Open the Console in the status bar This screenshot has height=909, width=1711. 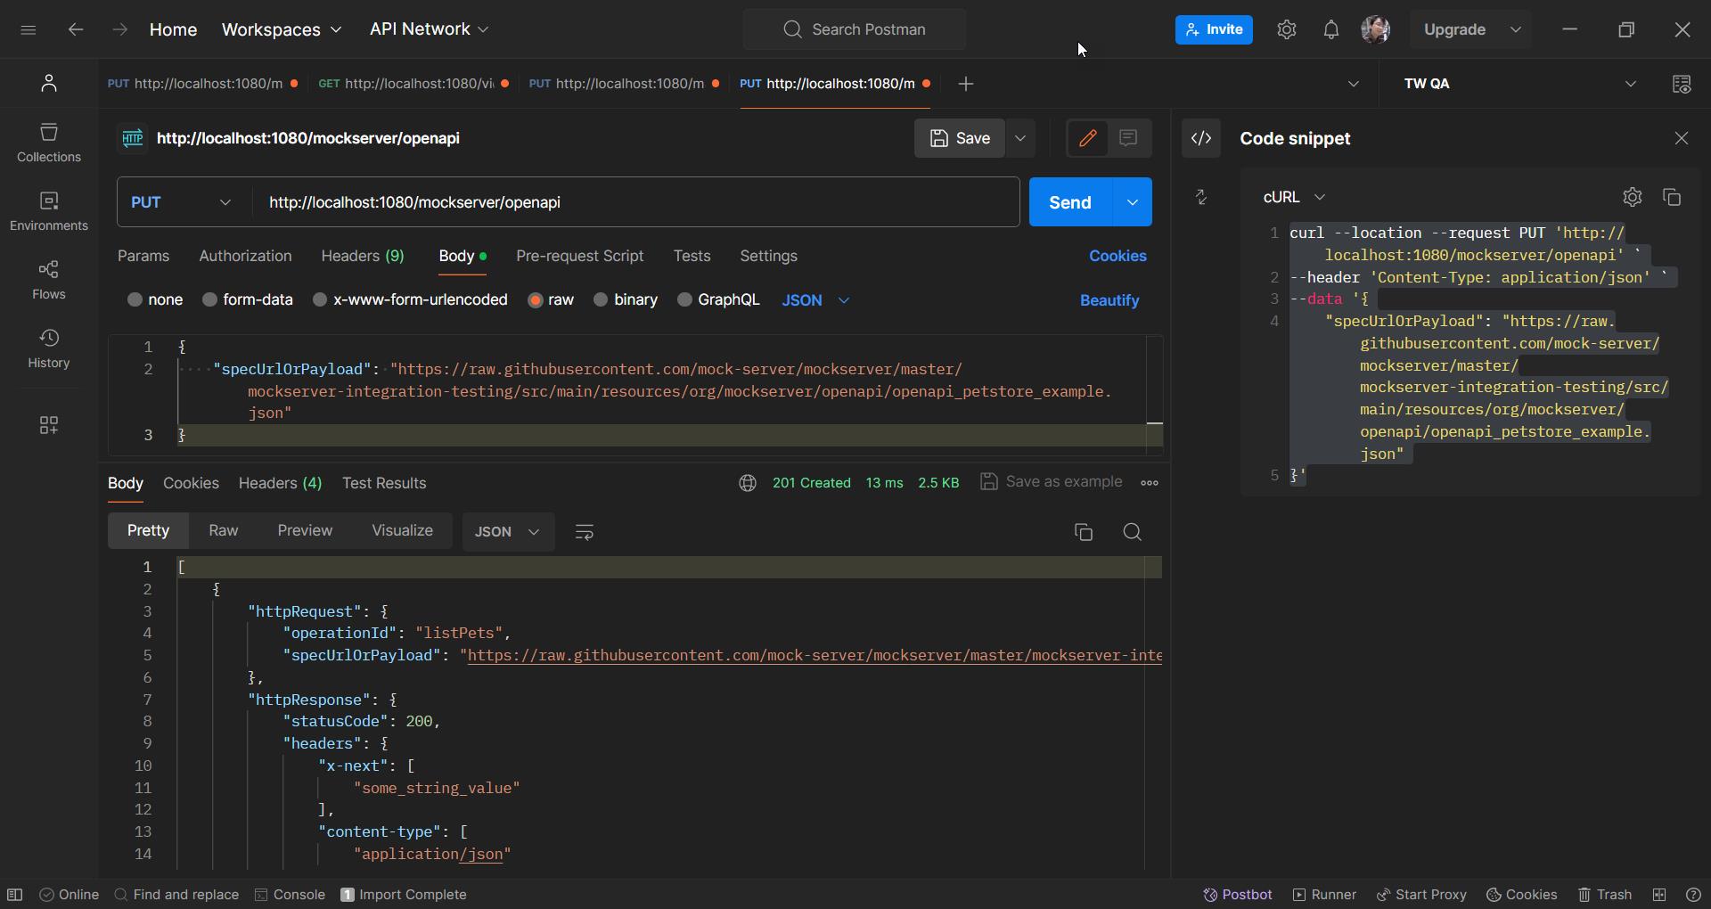[290, 895]
